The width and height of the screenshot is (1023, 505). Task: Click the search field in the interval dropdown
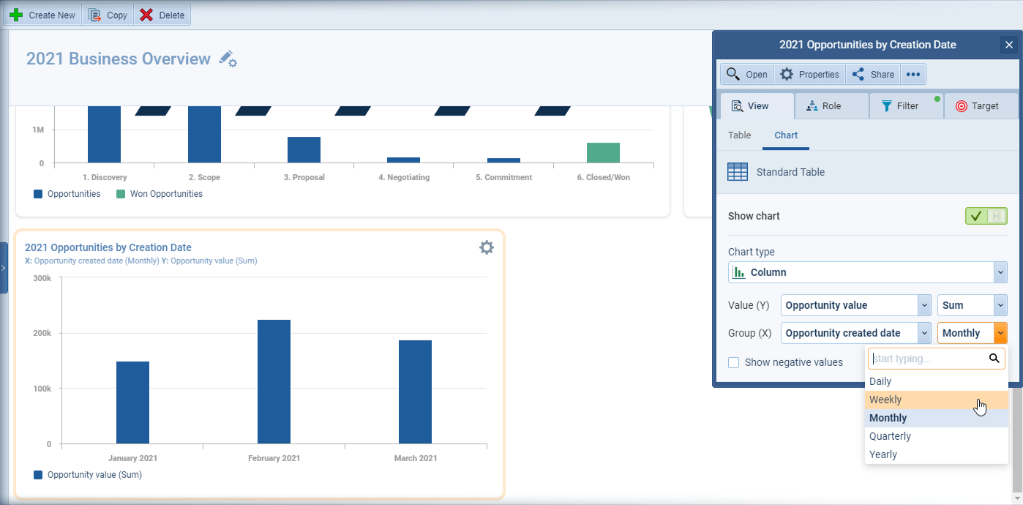click(x=928, y=358)
